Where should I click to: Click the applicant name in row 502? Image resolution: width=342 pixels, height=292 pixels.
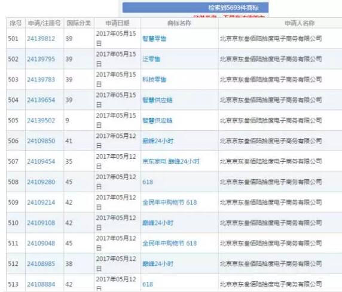click(271, 59)
